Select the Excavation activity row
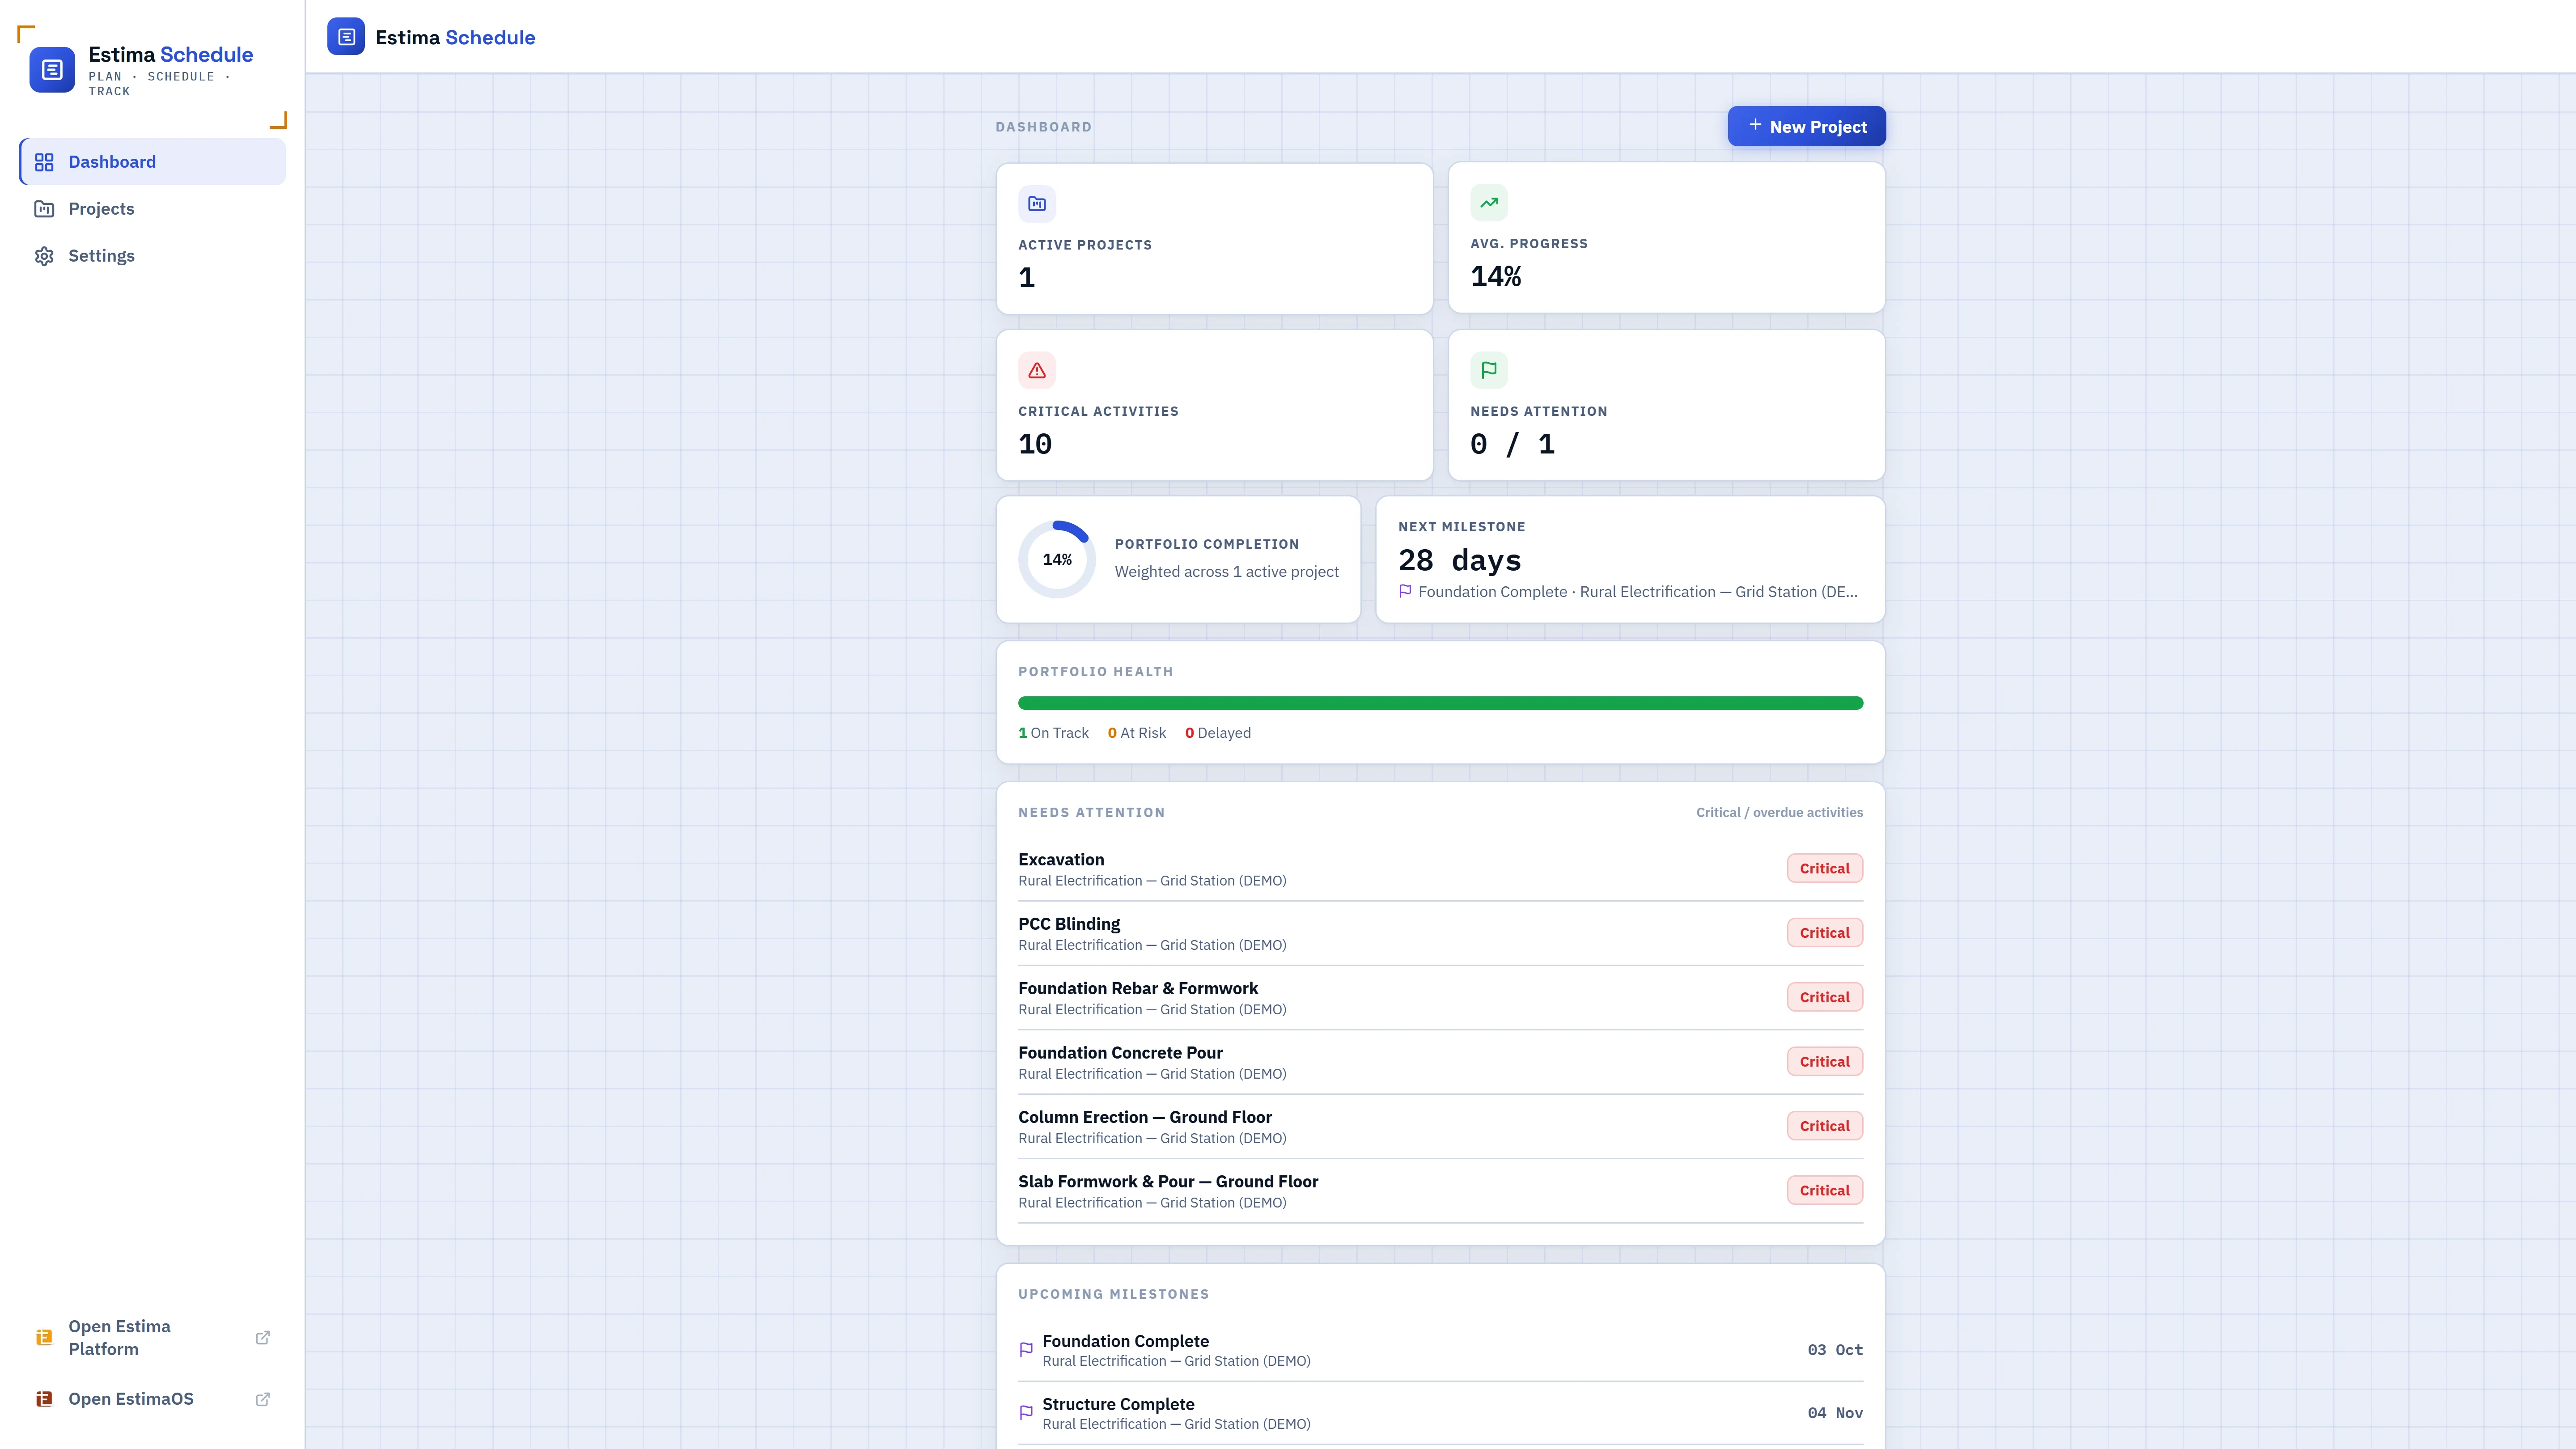The width and height of the screenshot is (2576, 1449). coord(1440,869)
